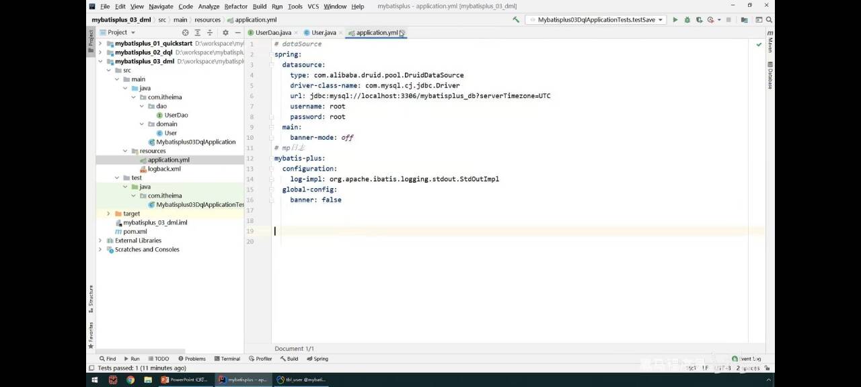Open the Database side tool window
This screenshot has width=861, height=387.
coord(770,75)
